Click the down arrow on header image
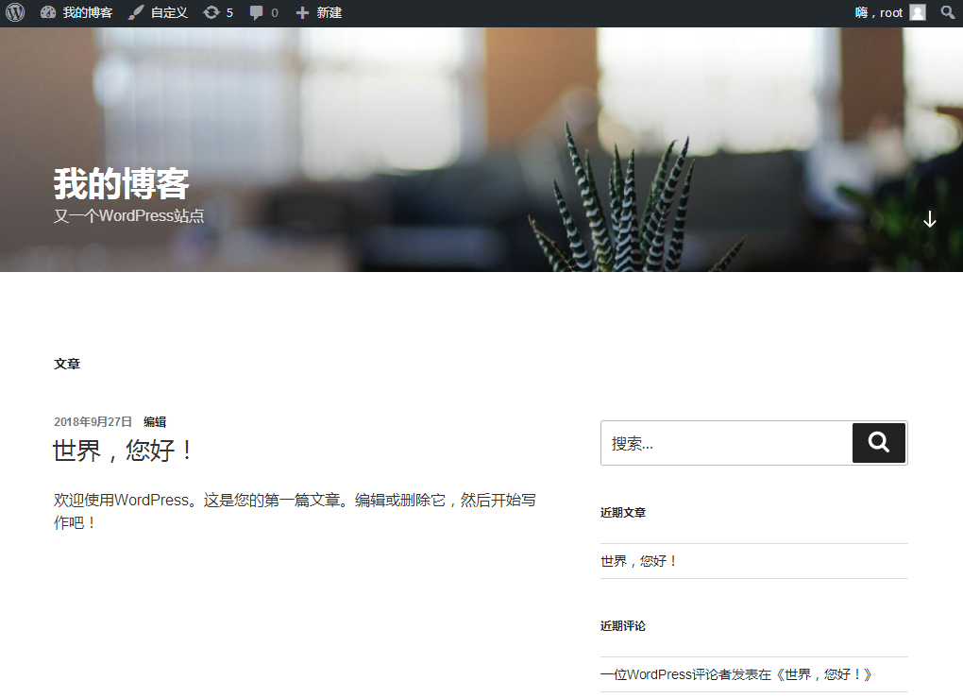Screen dimensions: 963x698 (x=930, y=219)
